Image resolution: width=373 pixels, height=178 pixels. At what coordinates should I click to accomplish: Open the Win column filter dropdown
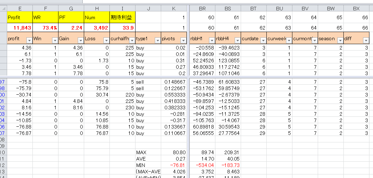55,41
